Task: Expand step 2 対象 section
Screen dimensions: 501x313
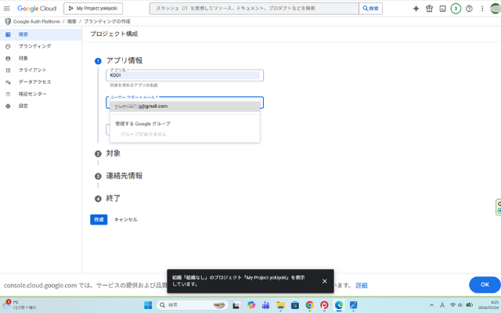Action: click(x=113, y=154)
